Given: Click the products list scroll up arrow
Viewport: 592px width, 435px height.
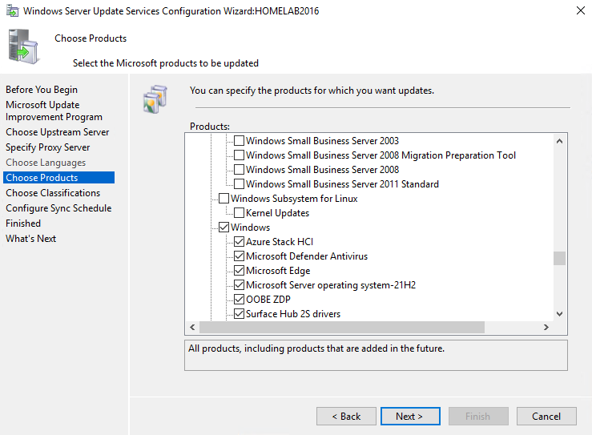Looking at the screenshot, I should (559, 141).
